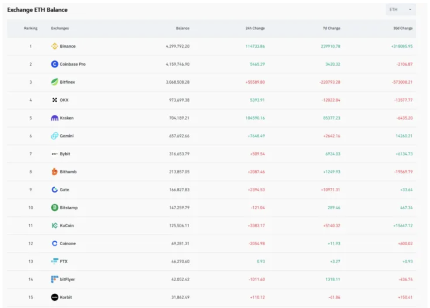Click the Bybit logo icon
This screenshot has width=430, height=308.
tap(55, 154)
